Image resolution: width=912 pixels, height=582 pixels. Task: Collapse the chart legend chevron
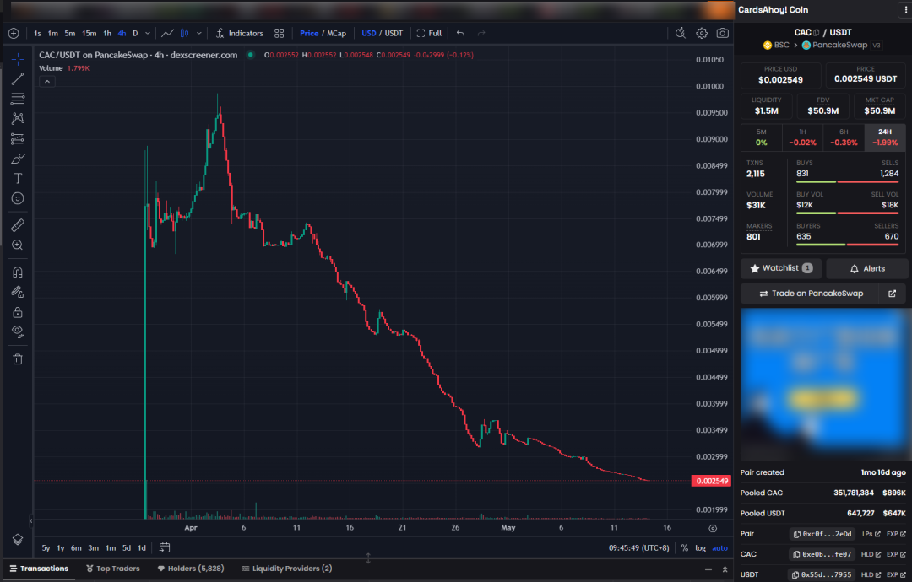(47, 82)
